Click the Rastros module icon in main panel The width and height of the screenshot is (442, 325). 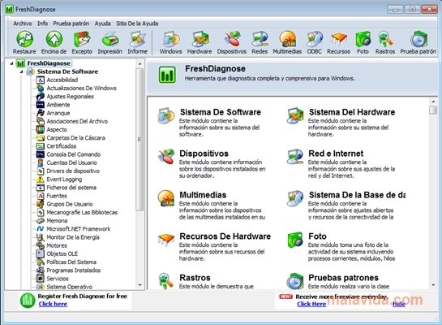pos(166,280)
